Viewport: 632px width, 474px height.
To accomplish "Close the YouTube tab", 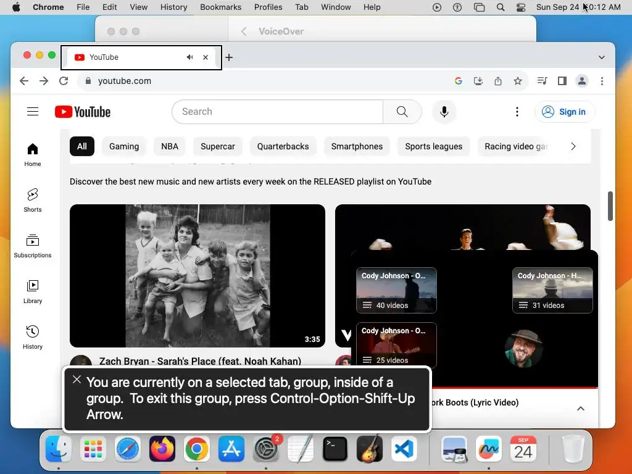I will pos(206,57).
